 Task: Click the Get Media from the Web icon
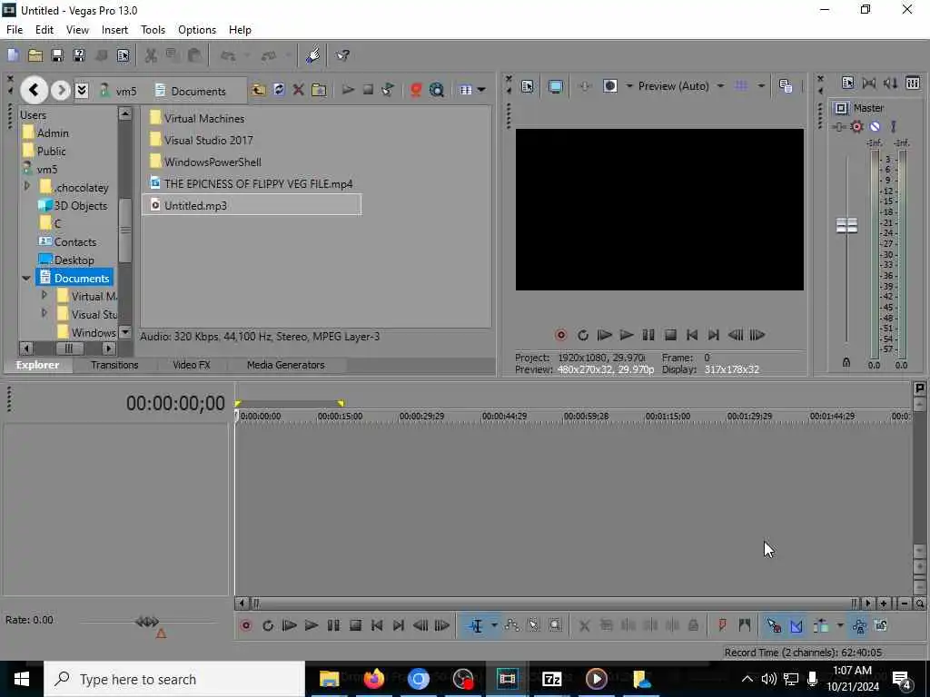coord(437,90)
